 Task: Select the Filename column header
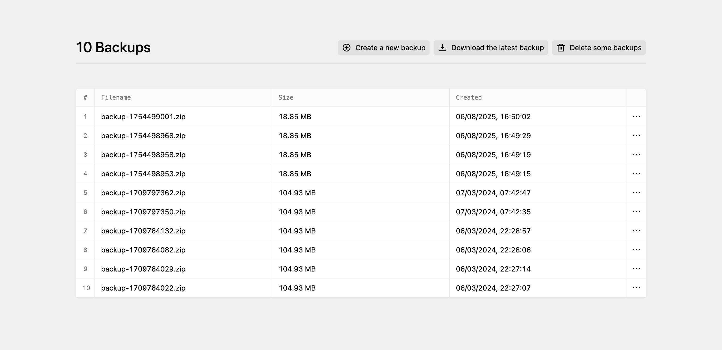[116, 97]
